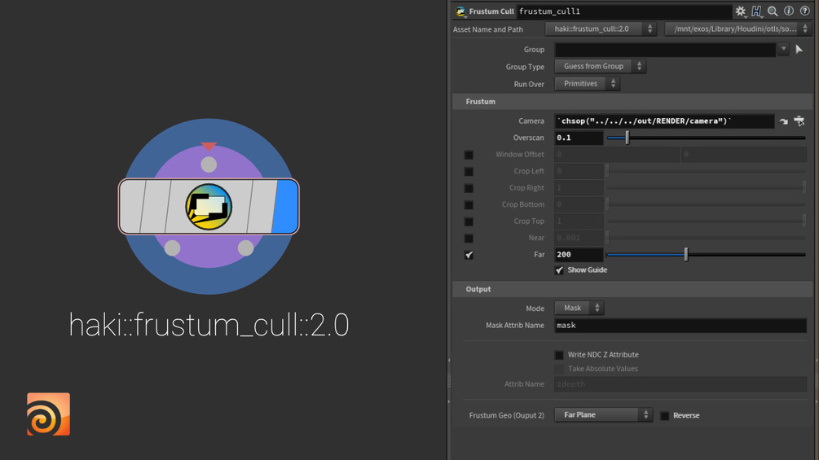This screenshot has height=460, width=819.
Task: Click the Frustum Cull node type icon
Action: pos(460,11)
